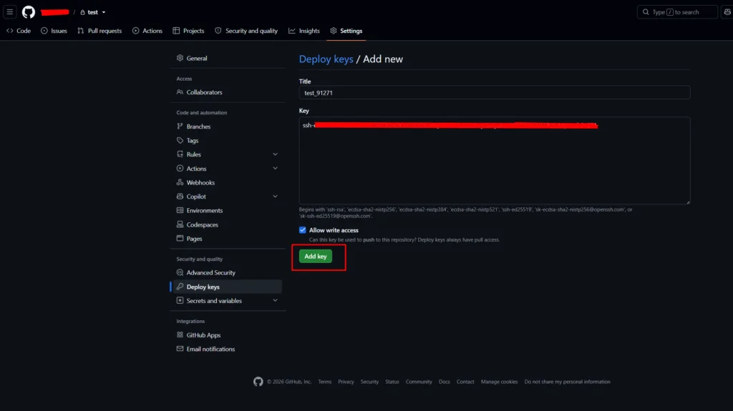Open the Insights tab
This screenshot has width=733, height=411.
(x=304, y=31)
